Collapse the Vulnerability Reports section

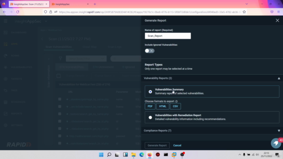279,78
